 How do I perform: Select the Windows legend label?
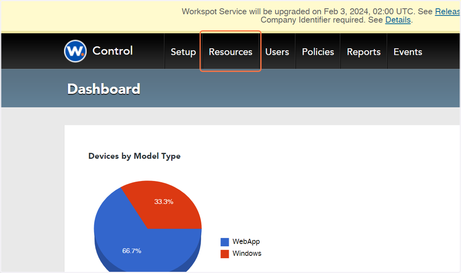pyautogui.click(x=247, y=253)
